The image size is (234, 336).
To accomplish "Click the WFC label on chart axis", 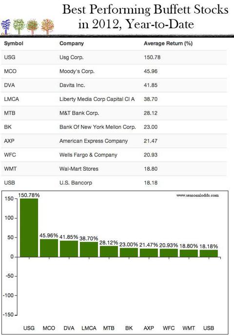I will [169, 328].
